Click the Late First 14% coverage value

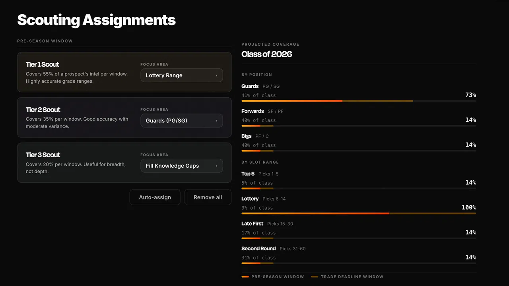click(470, 232)
